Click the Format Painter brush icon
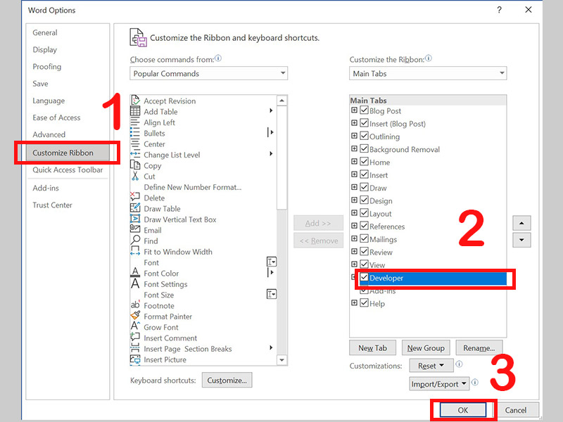 (x=135, y=315)
